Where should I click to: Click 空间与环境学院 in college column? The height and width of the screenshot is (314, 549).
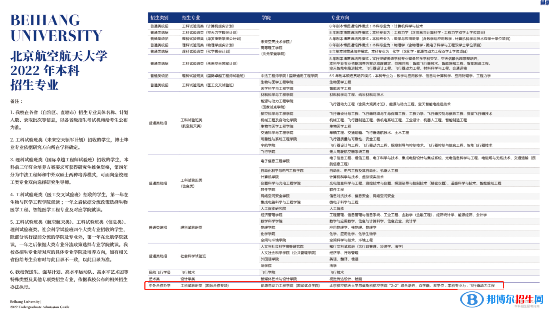273,240
